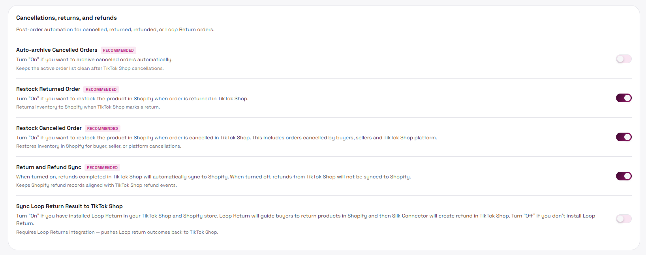Click the RECOMMENDED badge beside Restock Returned Order
Viewport: 646px width, 255px height.
point(101,89)
